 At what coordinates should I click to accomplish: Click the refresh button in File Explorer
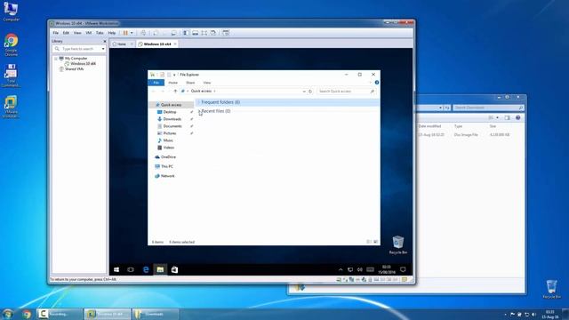pos(310,92)
